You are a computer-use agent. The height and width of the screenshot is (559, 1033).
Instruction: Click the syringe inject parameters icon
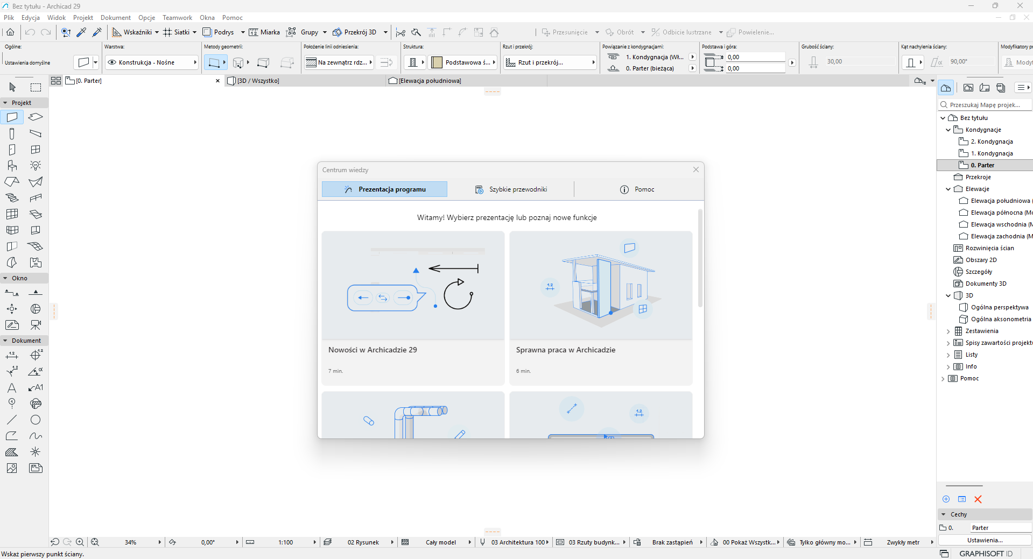click(x=97, y=32)
